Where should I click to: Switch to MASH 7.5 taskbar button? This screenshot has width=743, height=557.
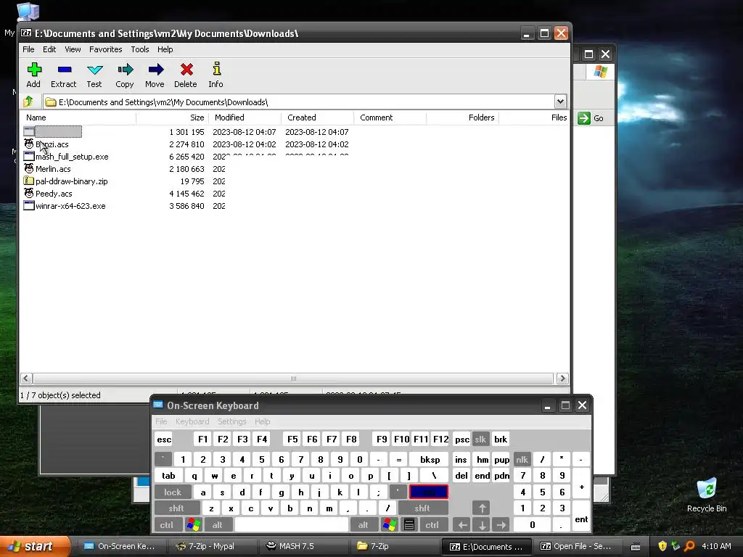[303, 546]
